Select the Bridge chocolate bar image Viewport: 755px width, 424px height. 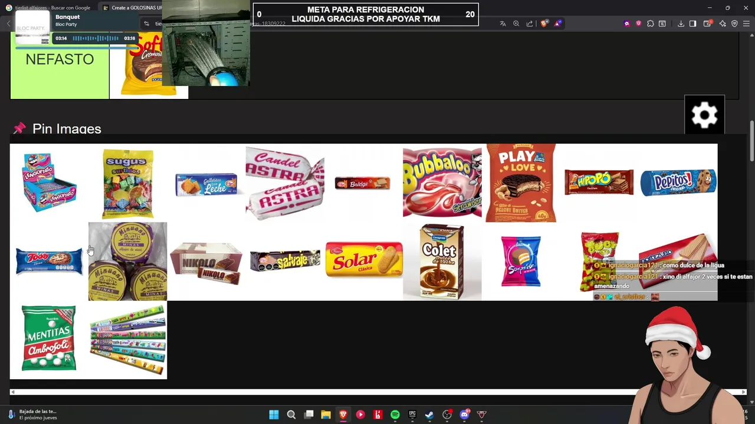[x=363, y=183]
